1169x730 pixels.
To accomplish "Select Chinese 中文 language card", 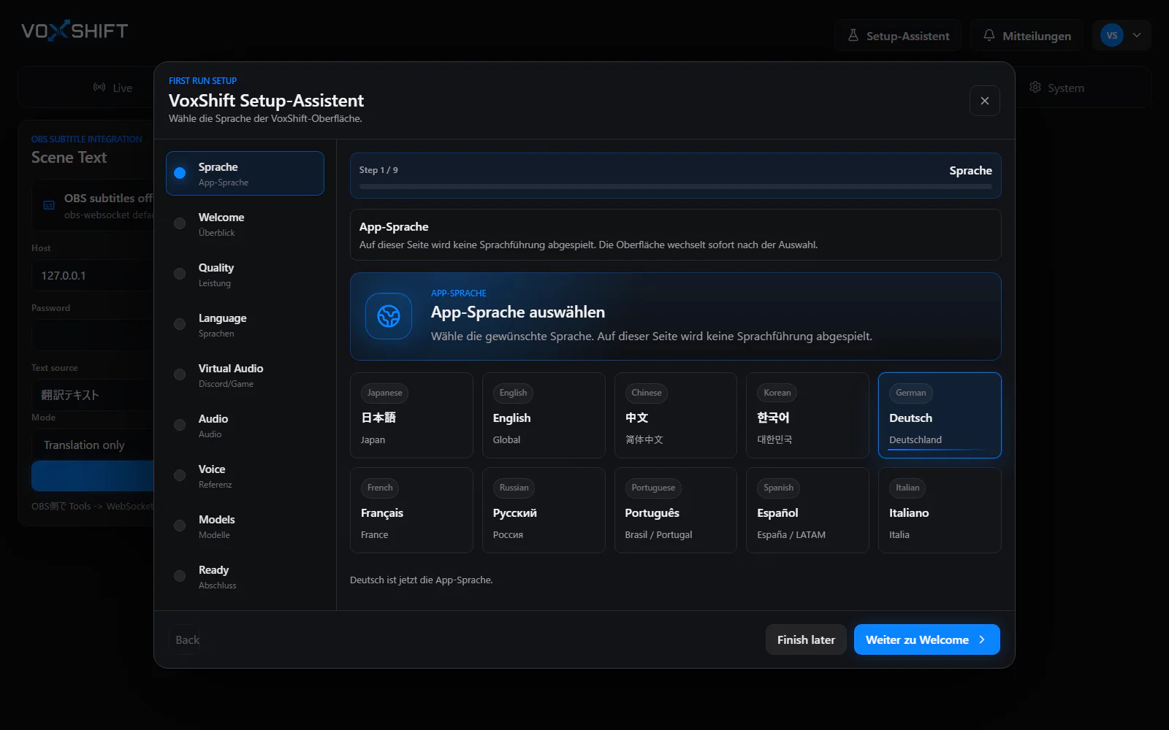I will tap(676, 415).
